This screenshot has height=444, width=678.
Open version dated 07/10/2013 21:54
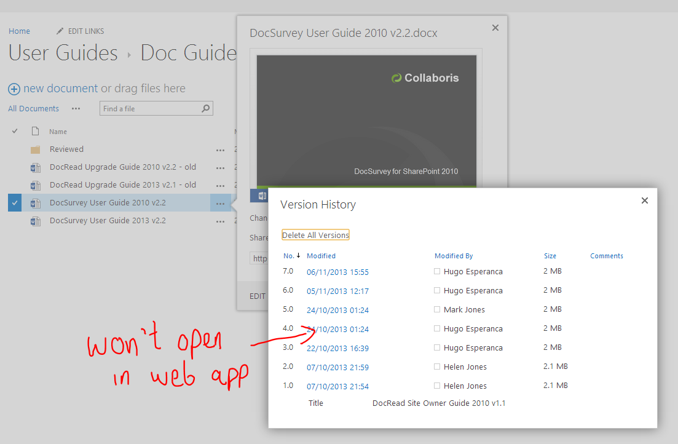point(337,386)
